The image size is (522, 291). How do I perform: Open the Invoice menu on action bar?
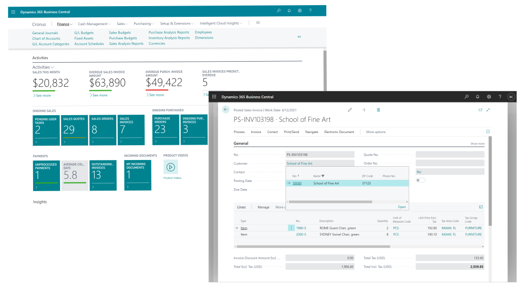256,132
